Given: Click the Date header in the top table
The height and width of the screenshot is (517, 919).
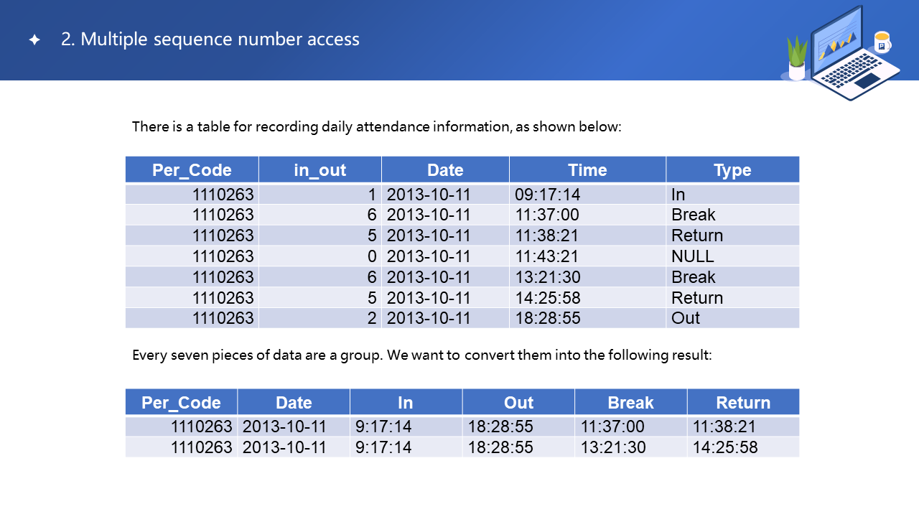Looking at the screenshot, I should [x=445, y=170].
